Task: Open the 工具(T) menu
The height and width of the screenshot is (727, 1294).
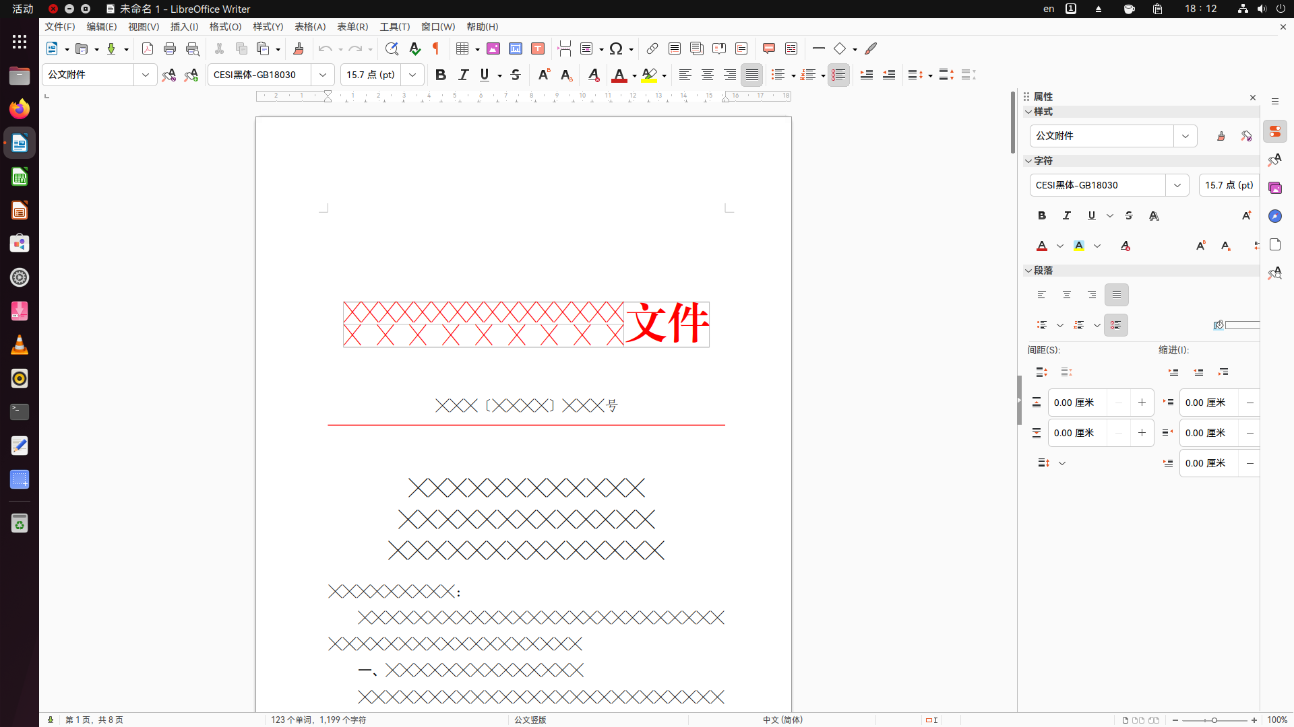Action: pos(395,27)
